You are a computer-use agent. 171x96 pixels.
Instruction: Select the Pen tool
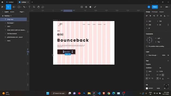tap(24, 7)
